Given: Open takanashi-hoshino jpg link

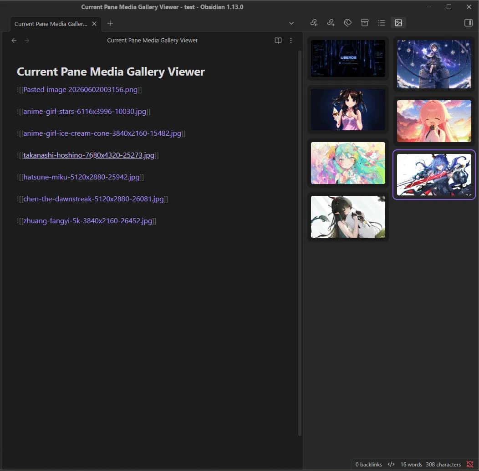Looking at the screenshot, I should (x=89, y=155).
